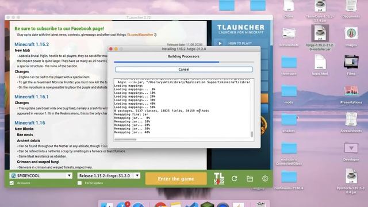Select the Screenshots stack on desktop
The image size is (368, 207).
pos(289,36)
